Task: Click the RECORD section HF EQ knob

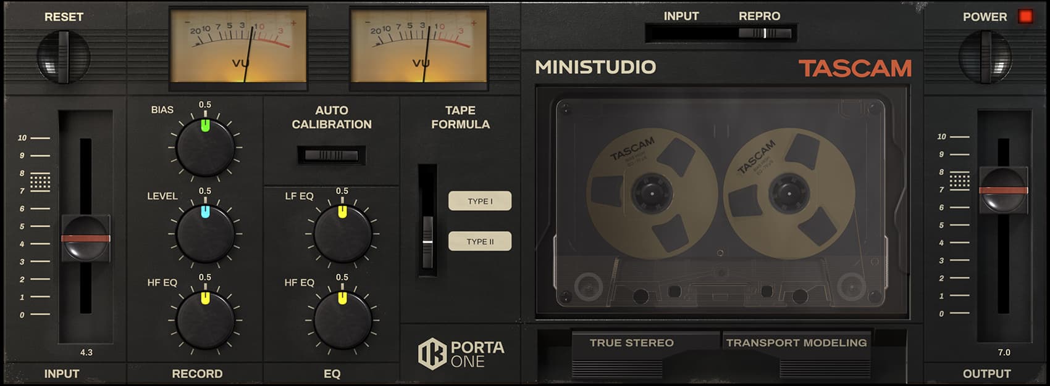Action: [x=206, y=321]
